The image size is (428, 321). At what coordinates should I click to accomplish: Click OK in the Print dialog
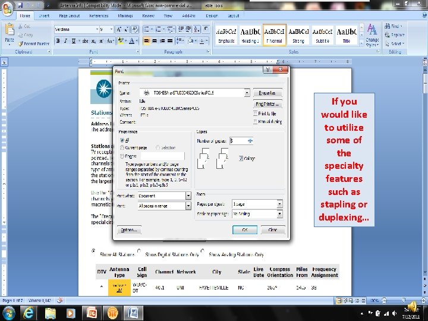(245, 230)
